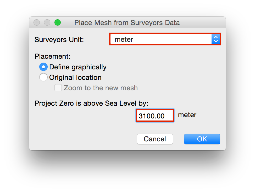Choose the Original location radio button
Viewport: 255px width, 192px height.
(x=43, y=77)
